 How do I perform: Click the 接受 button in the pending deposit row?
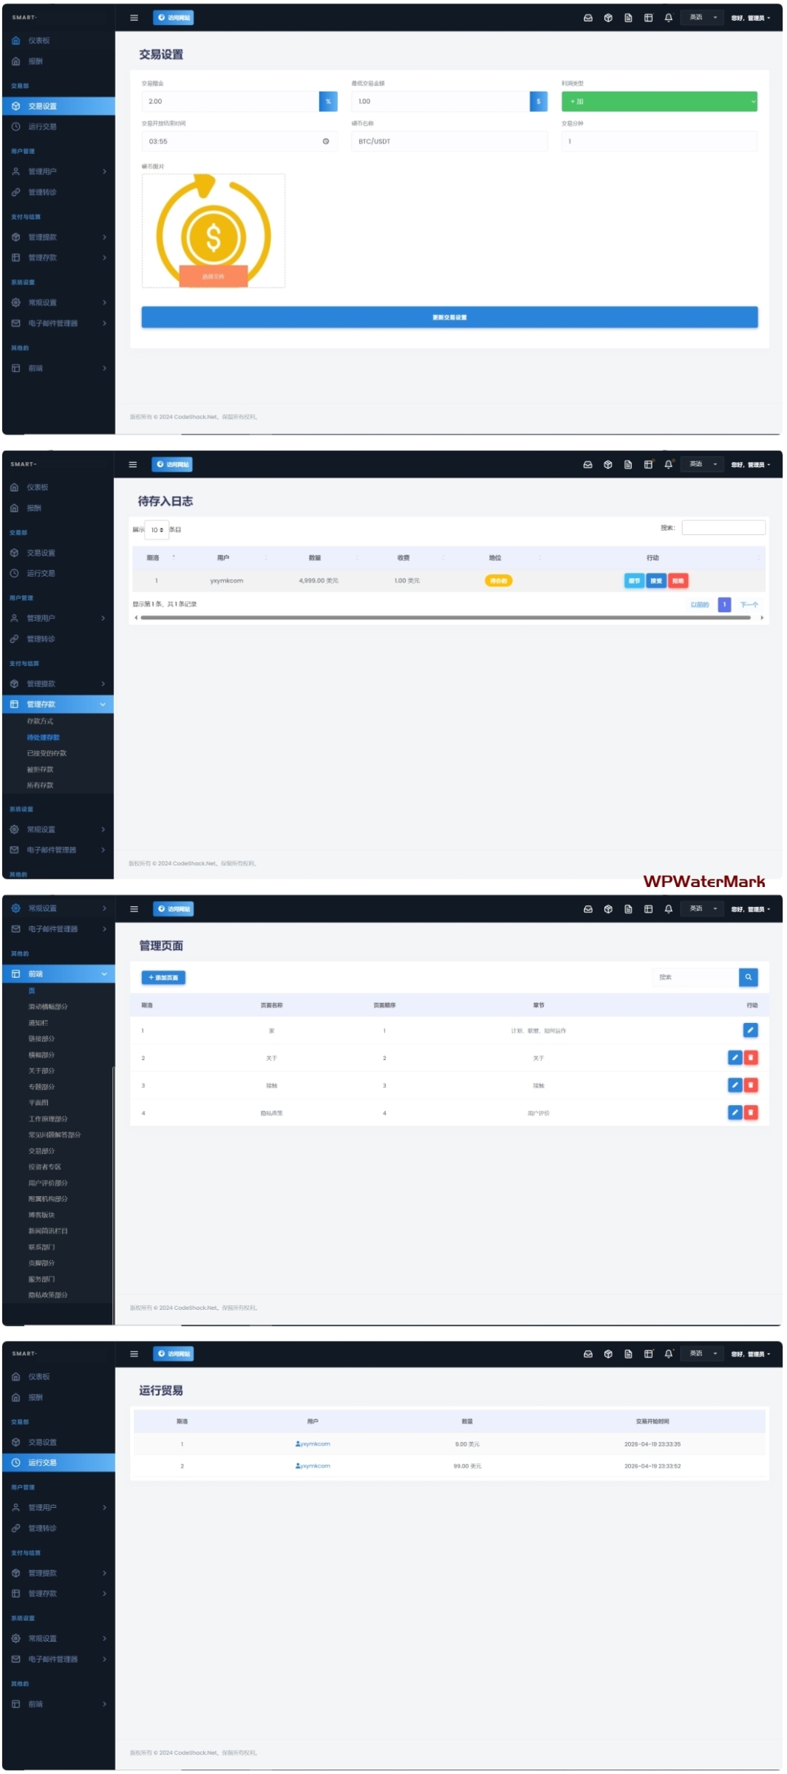point(656,581)
